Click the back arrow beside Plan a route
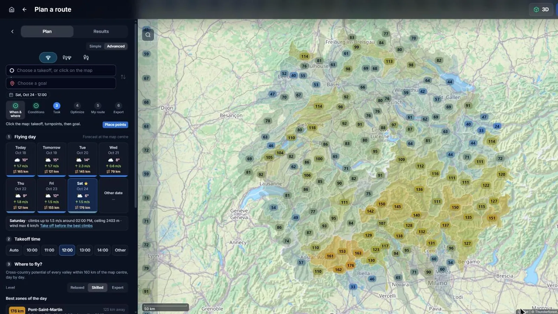The width and height of the screenshot is (558, 314). click(x=24, y=9)
